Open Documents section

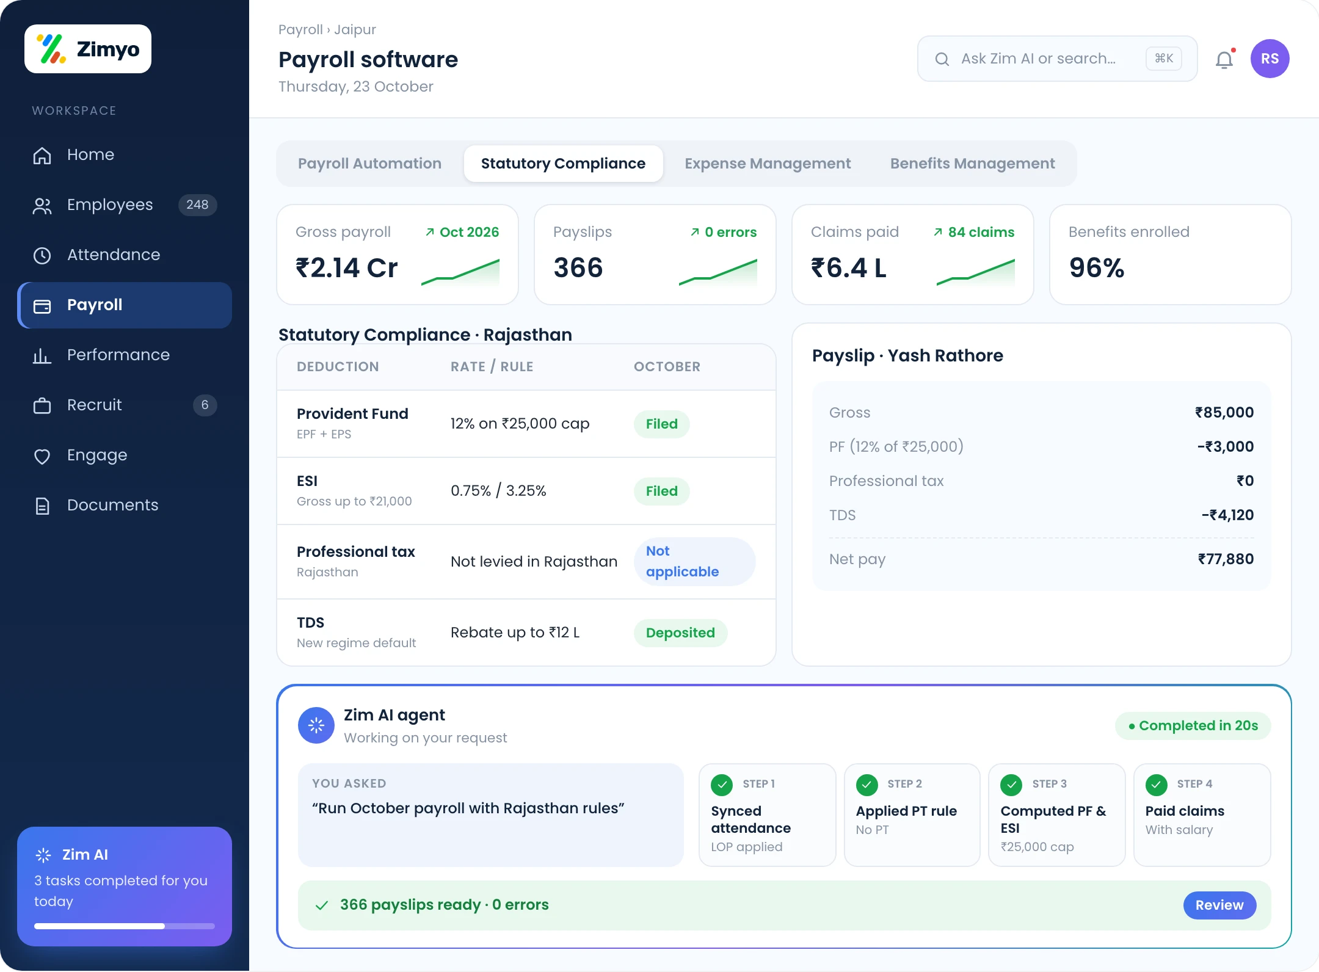tap(125, 505)
